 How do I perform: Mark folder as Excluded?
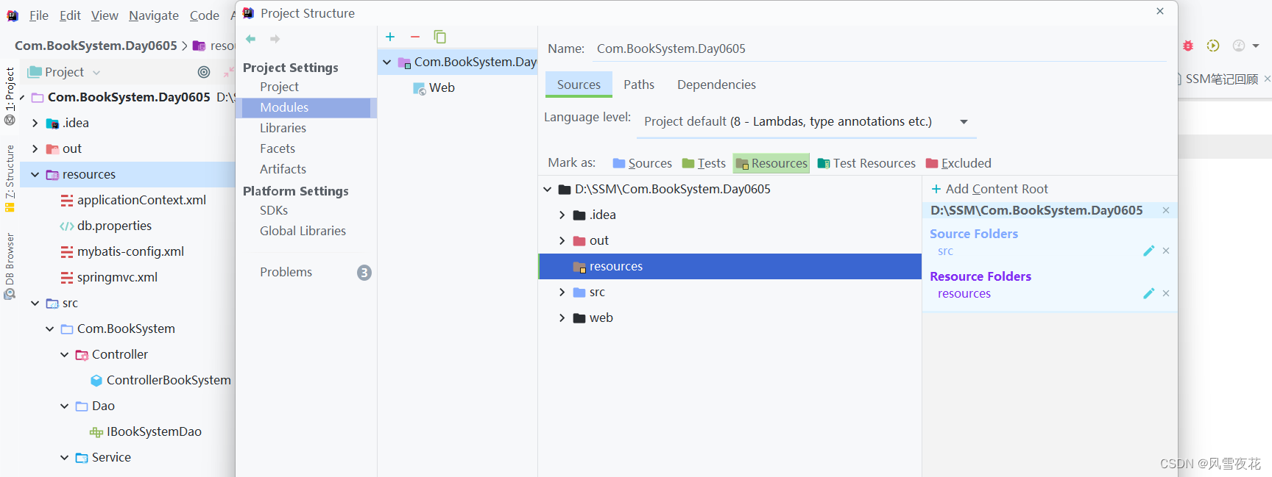pyautogui.click(x=958, y=163)
